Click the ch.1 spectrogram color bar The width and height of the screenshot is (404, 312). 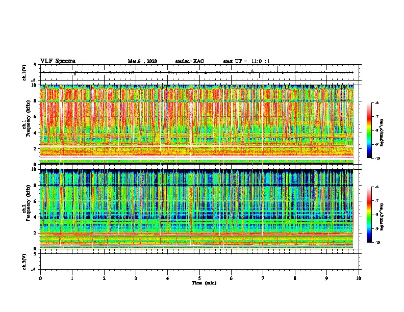[x=369, y=131]
